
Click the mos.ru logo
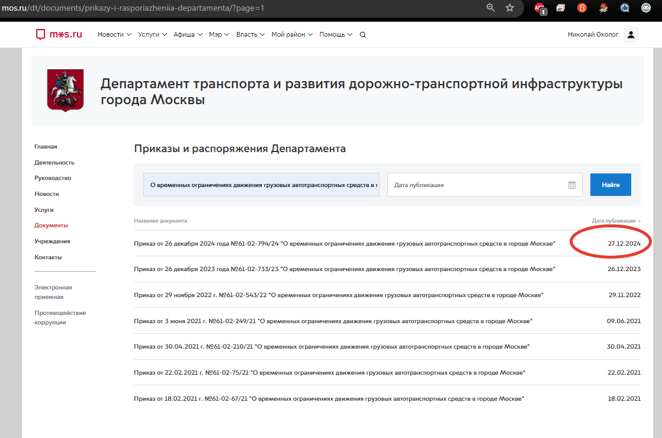59,34
